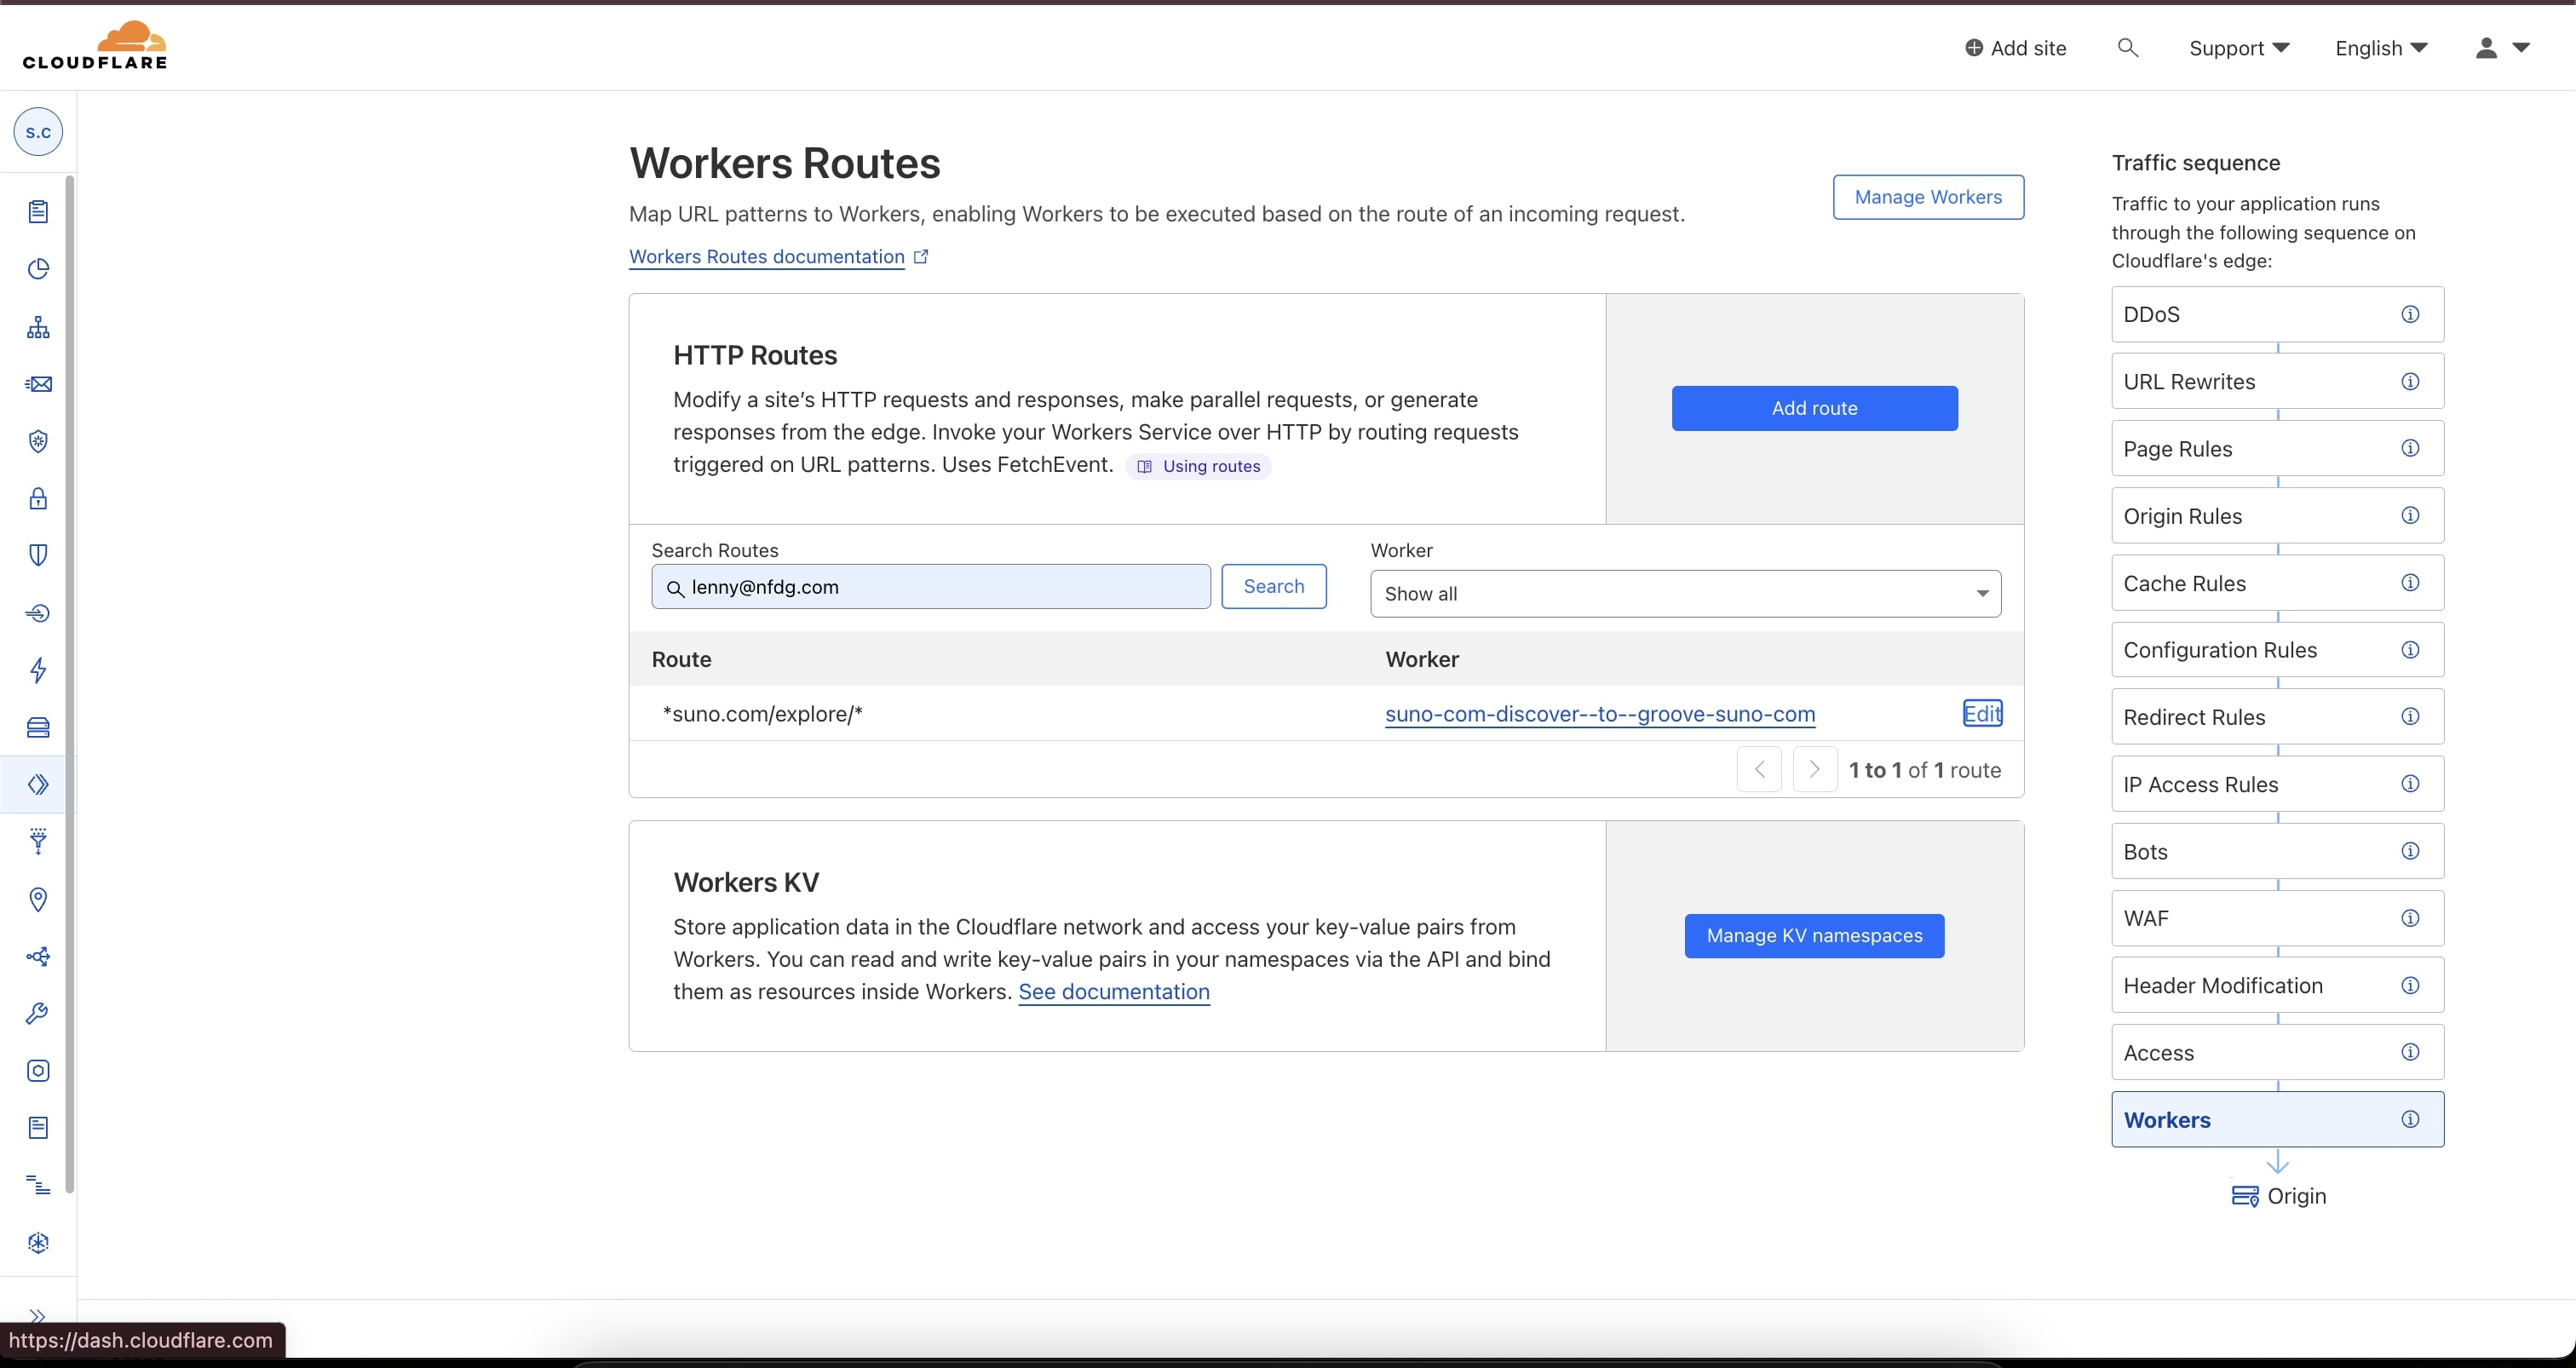Expand the Worker 'Show all' dropdown
This screenshot has height=1368, width=2576.
pos(1685,594)
